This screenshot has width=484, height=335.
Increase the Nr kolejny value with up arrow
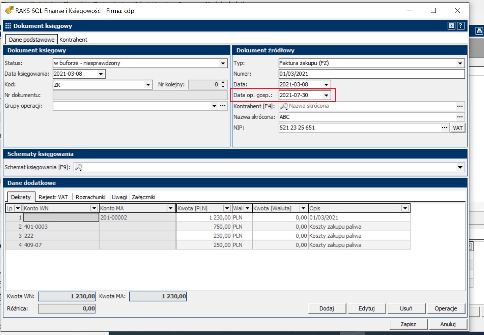click(223, 82)
